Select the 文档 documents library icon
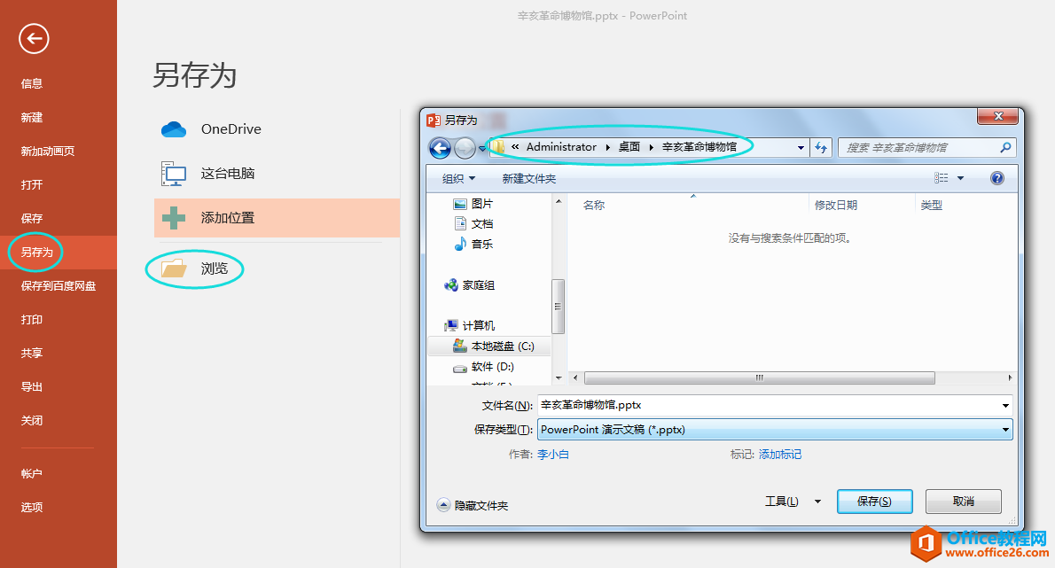Image resolution: width=1055 pixels, height=568 pixels. [x=460, y=223]
